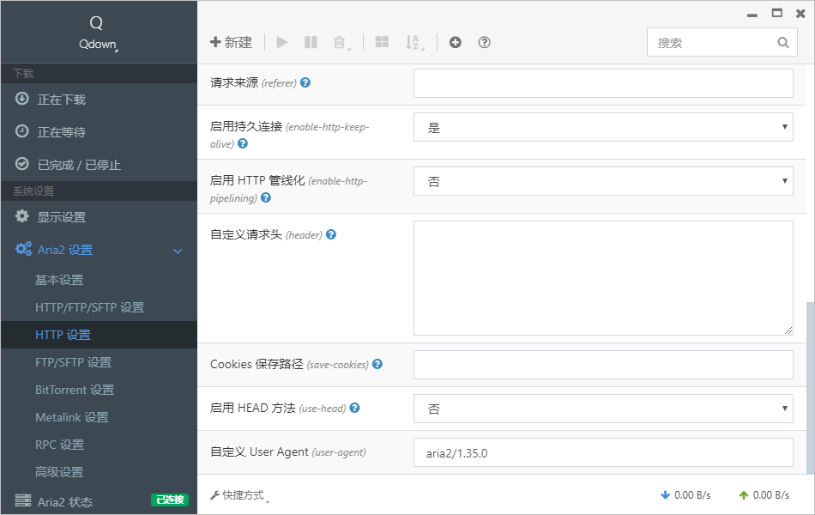
Task: Open 显示设置 display settings
Action: [x=99, y=217]
